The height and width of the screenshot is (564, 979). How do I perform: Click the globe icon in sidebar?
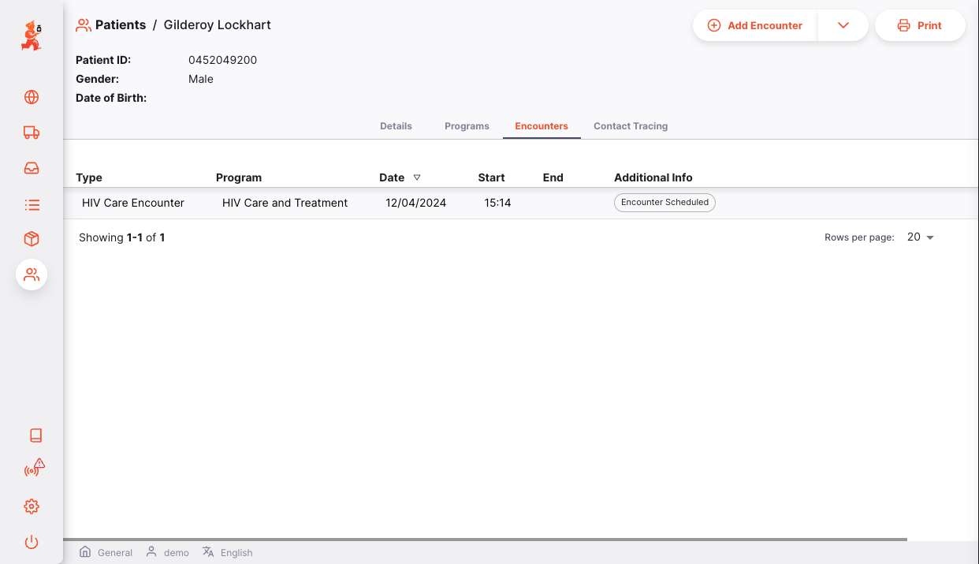point(32,97)
